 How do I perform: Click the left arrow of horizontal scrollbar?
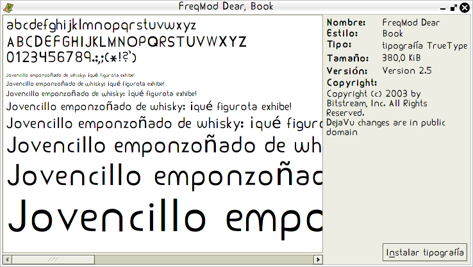click(x=8, y=259)
